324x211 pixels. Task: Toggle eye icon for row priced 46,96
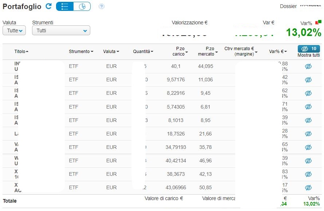(x=308, y=161)
